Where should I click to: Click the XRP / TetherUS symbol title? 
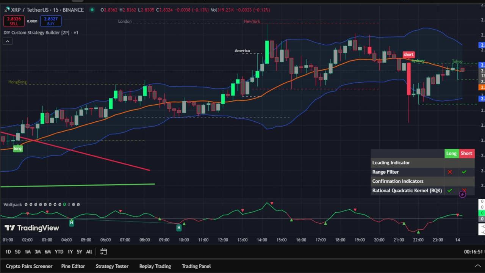point(47,10)
